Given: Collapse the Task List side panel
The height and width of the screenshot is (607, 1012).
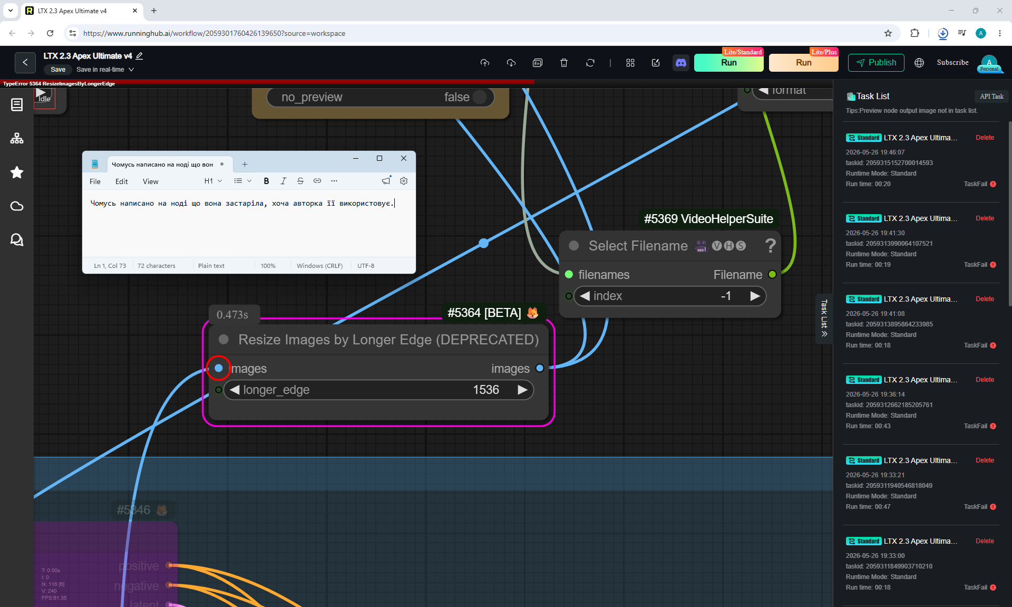Looking at the screenshot, I should coord(824,318).
